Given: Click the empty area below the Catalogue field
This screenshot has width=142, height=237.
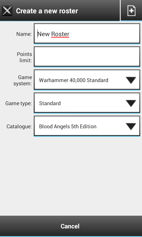Looking at the screenshot, I should 71,176.
